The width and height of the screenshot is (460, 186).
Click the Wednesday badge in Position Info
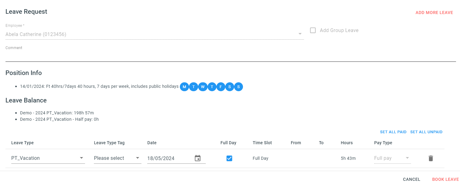[203, 87]
